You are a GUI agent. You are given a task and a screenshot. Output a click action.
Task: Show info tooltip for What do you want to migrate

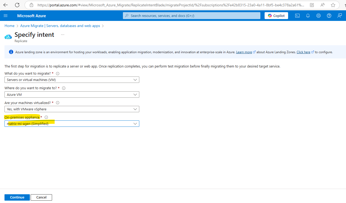pyautogui.click(x=58, y=74)
